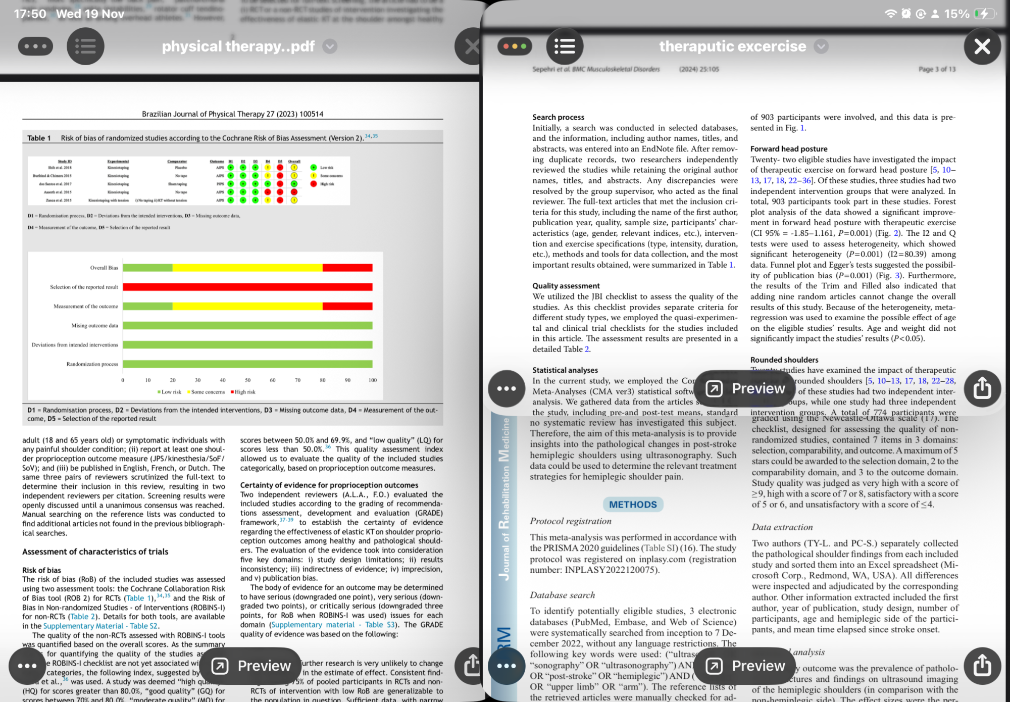
Task: Click the red Selection of reported result bar
Action: pos(247,287)
